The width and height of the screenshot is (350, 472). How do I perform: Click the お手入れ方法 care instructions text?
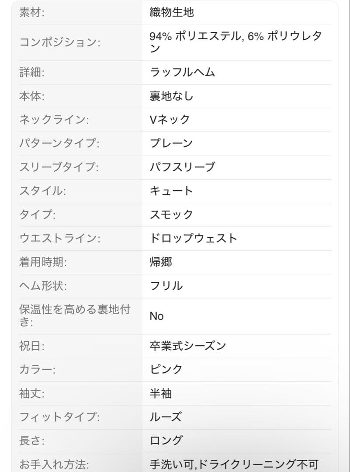pyautogui.click(x=234, y=465)
